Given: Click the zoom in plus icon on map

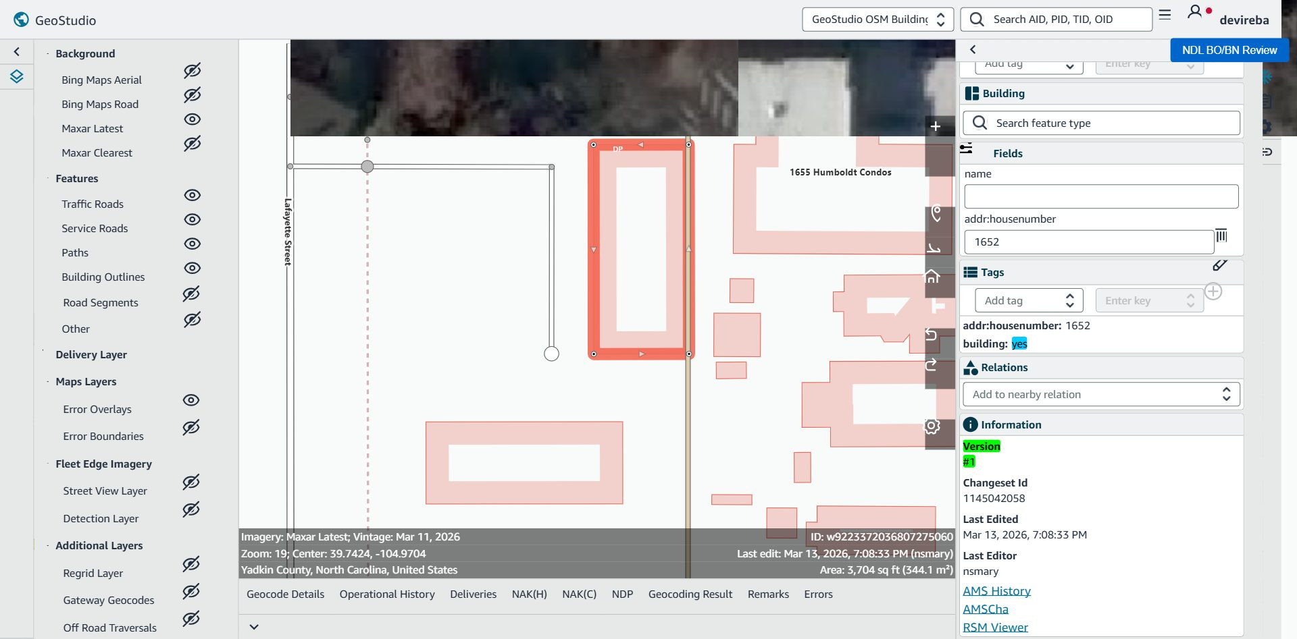Looking at the screenshot, I should point(936,126).
